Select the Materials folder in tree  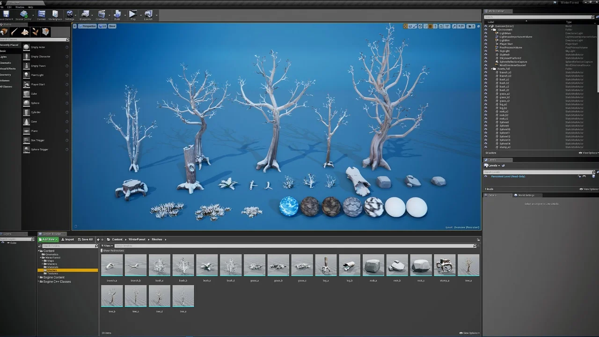click(x=52, y=267)
